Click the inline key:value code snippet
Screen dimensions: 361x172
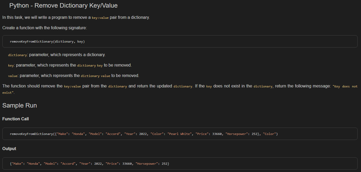100,17
